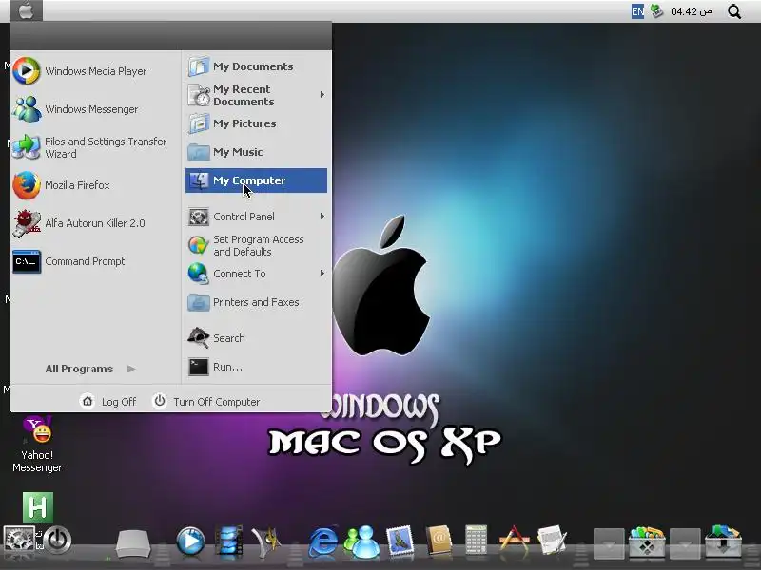Launch Internet Explorer from the dock
Viewport: 761px width, 570px height.
tap(323, 541)
